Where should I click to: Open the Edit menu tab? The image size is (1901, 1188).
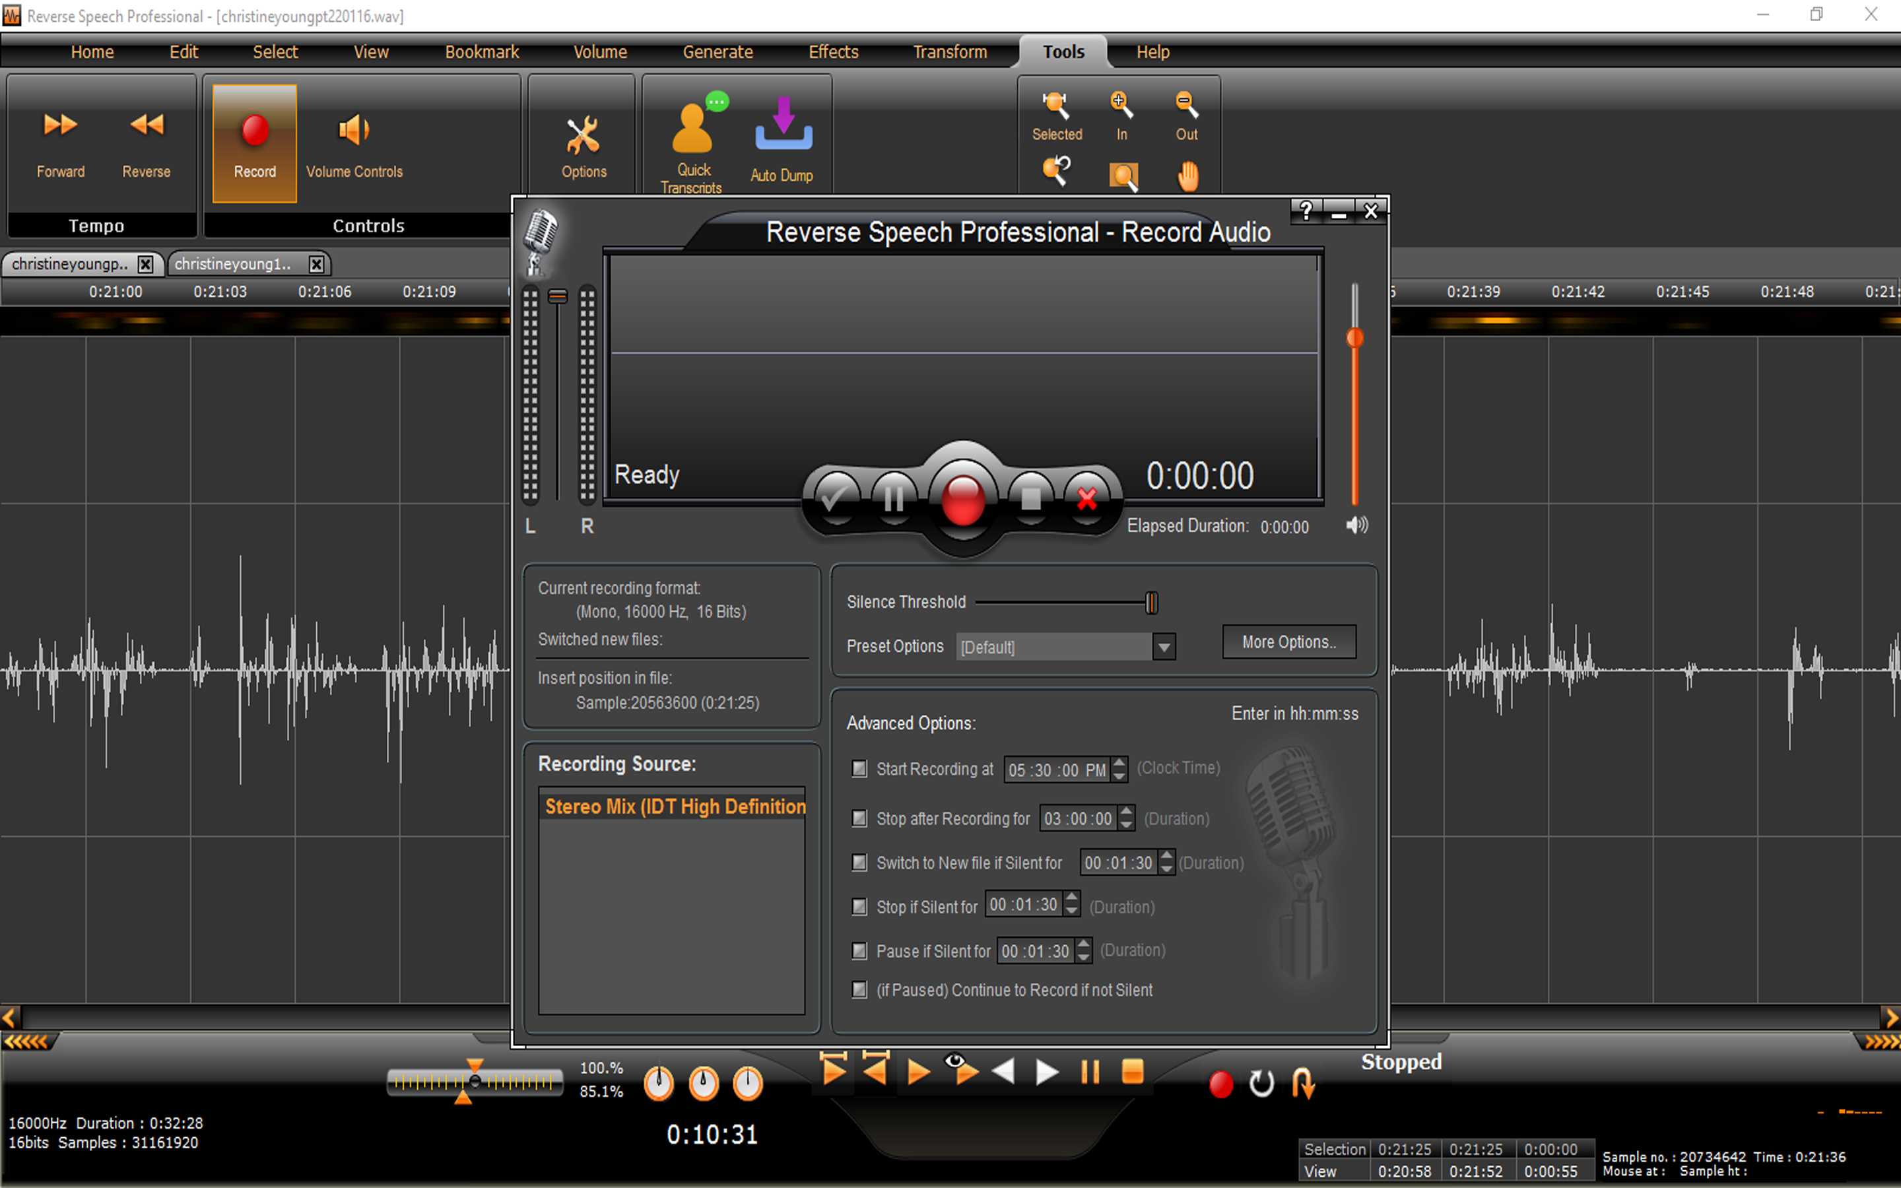183,52
